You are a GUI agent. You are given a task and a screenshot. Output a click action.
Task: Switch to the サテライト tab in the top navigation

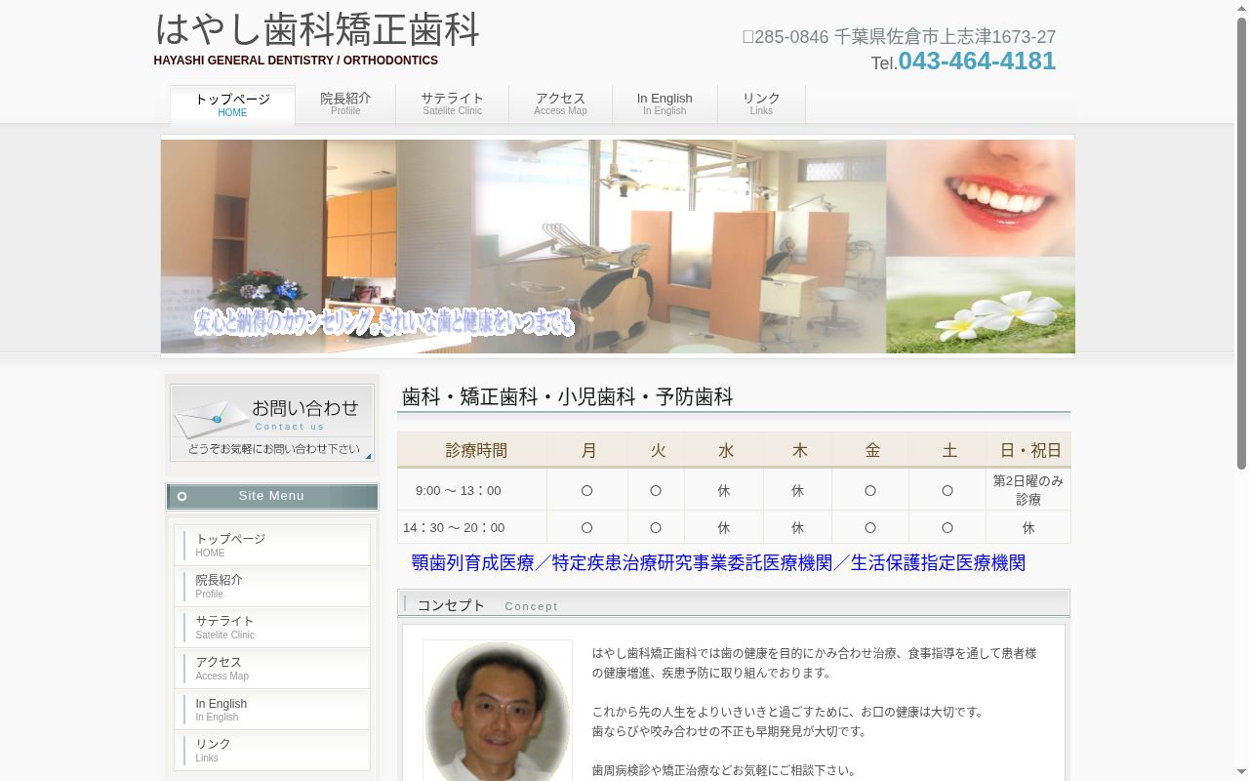[x=452, y=104]
